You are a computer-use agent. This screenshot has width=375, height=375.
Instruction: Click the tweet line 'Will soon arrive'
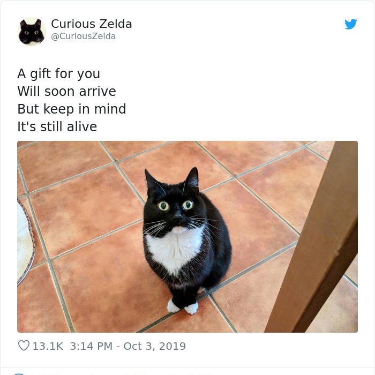67,91
